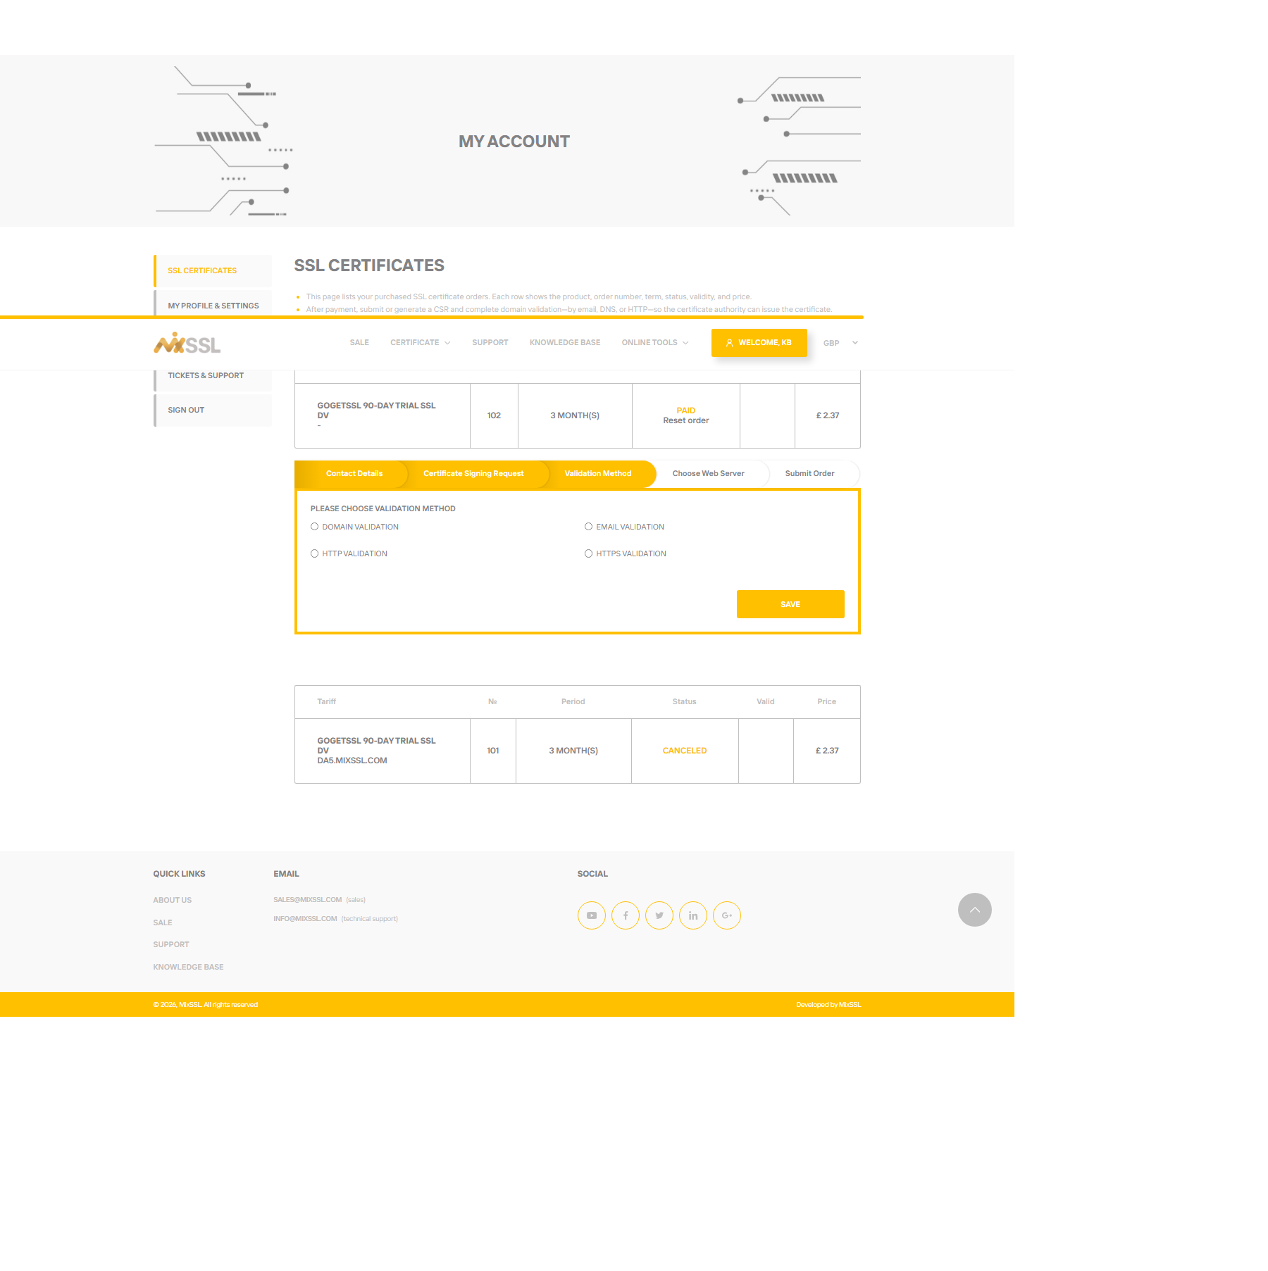
Task: Click Tariff column header
Action: point(327,702)
